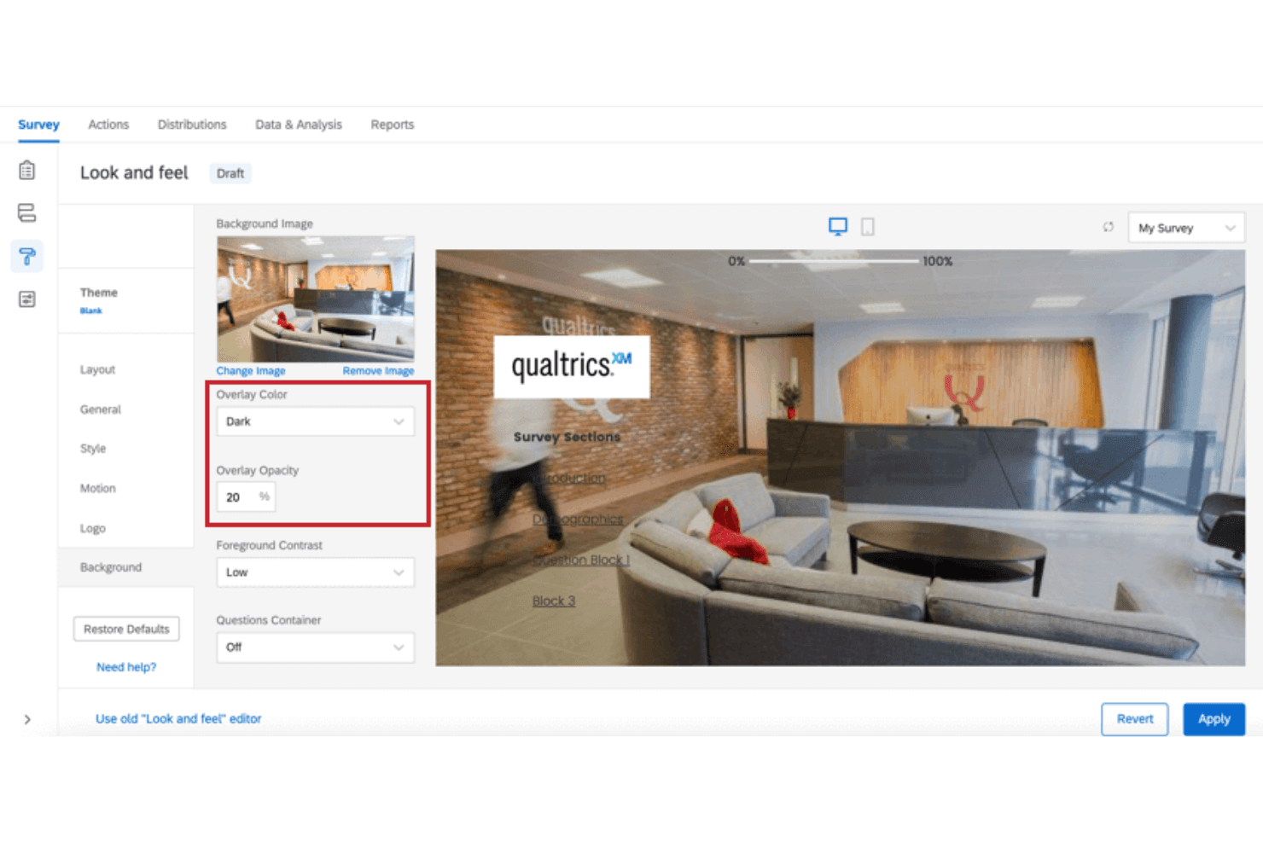Click the Need help? link
The image size is (1263, 842).
126,667
